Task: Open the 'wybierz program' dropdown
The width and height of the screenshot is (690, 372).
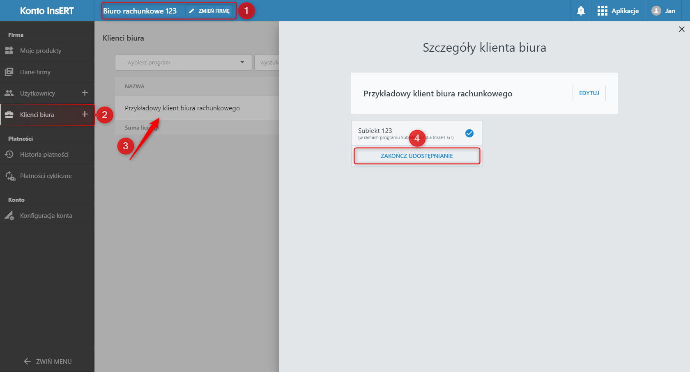Action: coord(184,62)
